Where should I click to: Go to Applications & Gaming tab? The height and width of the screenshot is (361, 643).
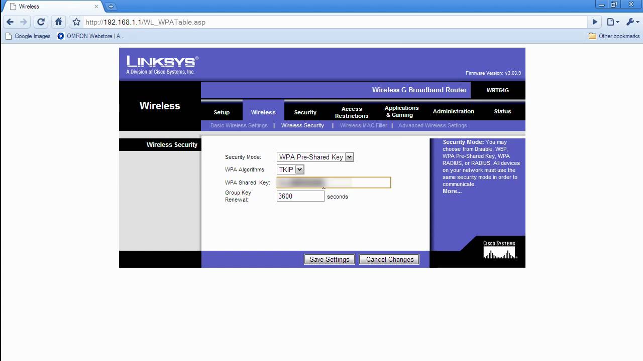[401, 111]
